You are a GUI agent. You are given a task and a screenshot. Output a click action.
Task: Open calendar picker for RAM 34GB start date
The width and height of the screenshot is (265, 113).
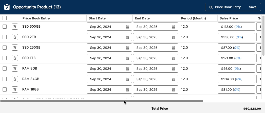click(127, 79)
